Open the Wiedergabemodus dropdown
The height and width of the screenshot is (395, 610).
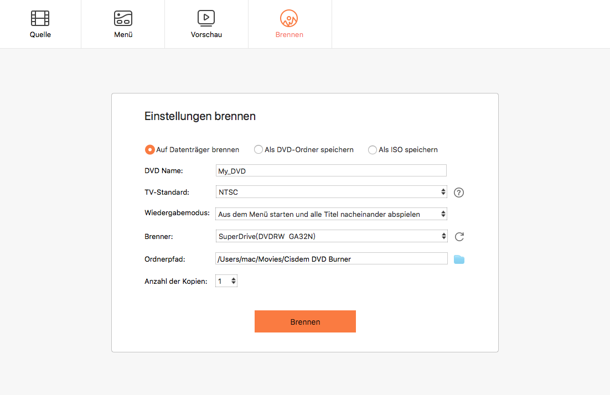click(x=331, y=214)
